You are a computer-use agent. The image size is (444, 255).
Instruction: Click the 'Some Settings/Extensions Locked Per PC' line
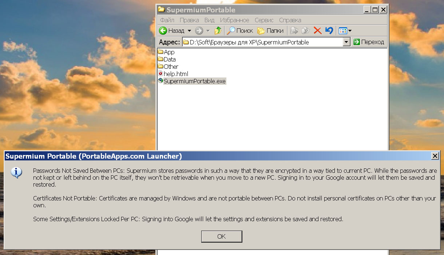(188, 219)
